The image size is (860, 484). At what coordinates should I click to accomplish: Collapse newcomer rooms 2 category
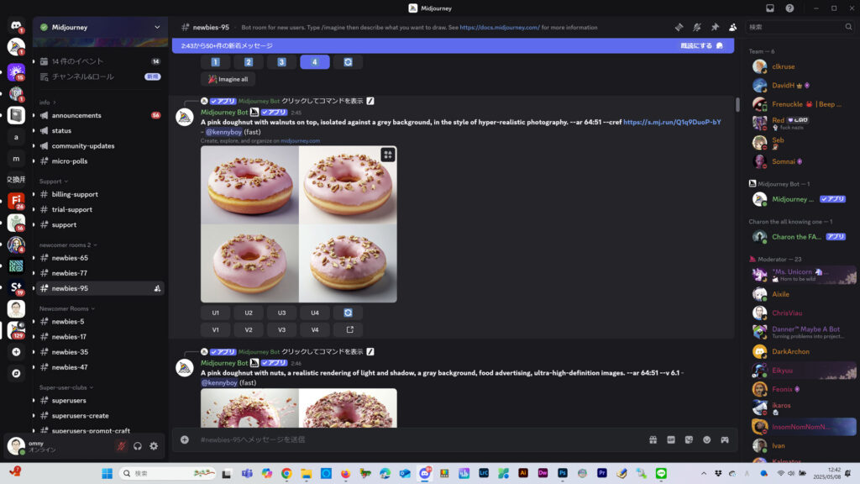68,245
